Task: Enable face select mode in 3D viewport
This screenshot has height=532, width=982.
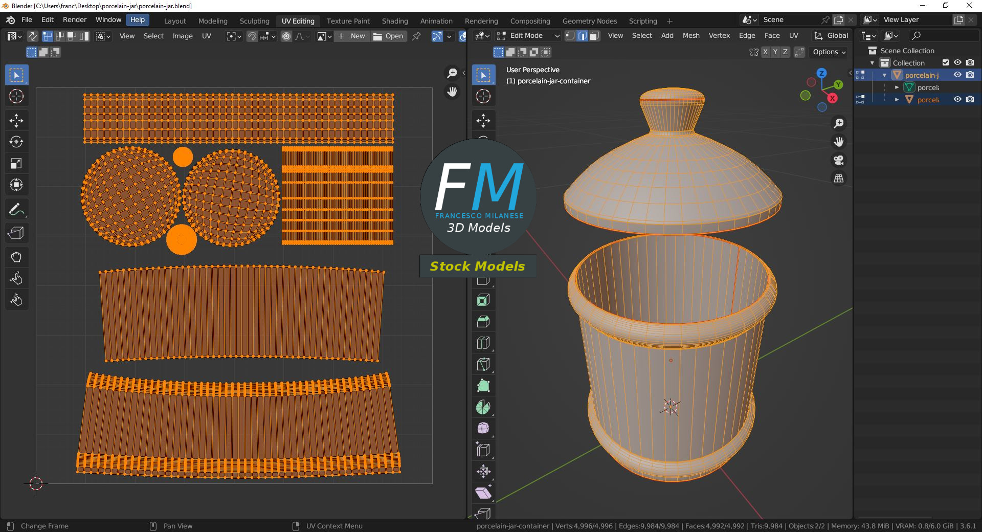Action: point(594,36)
